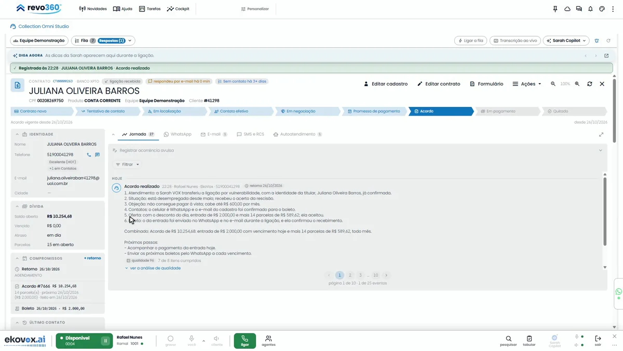The width and height of the screenshot is (623, 351).
Task: Open Sarah tips in external window icon
Action: click(x=606, y=56)
